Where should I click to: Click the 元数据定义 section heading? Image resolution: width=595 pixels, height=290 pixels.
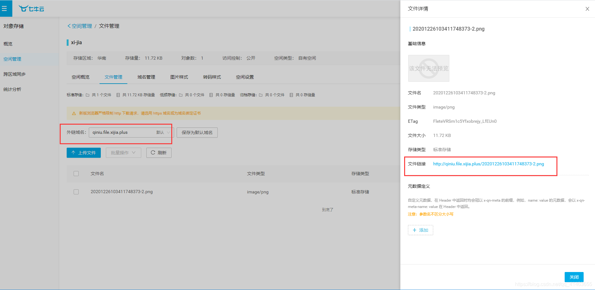tap(419, 186)
